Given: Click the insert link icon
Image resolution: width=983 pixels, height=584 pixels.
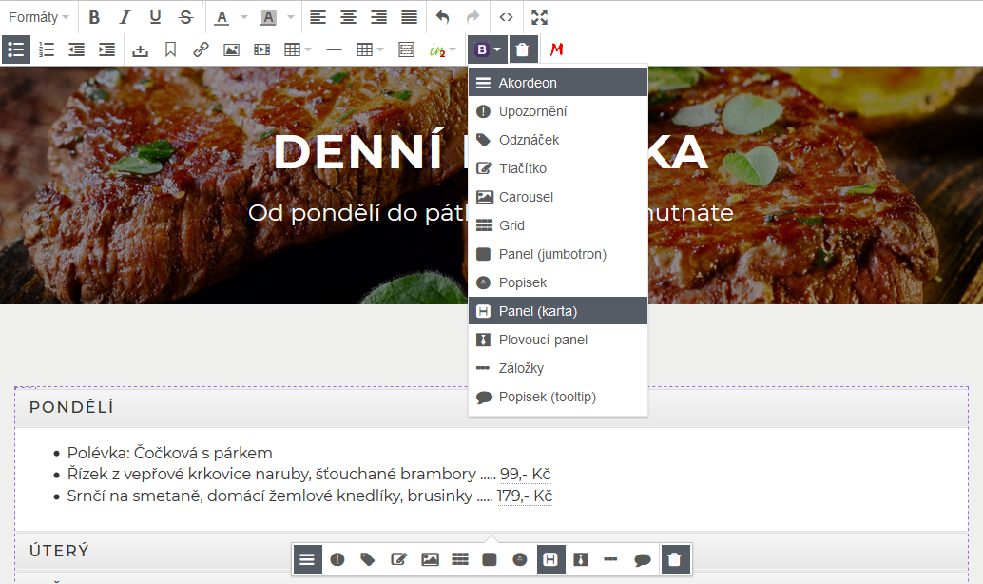Looking at the screenshot, I should [x=201, y=49].
